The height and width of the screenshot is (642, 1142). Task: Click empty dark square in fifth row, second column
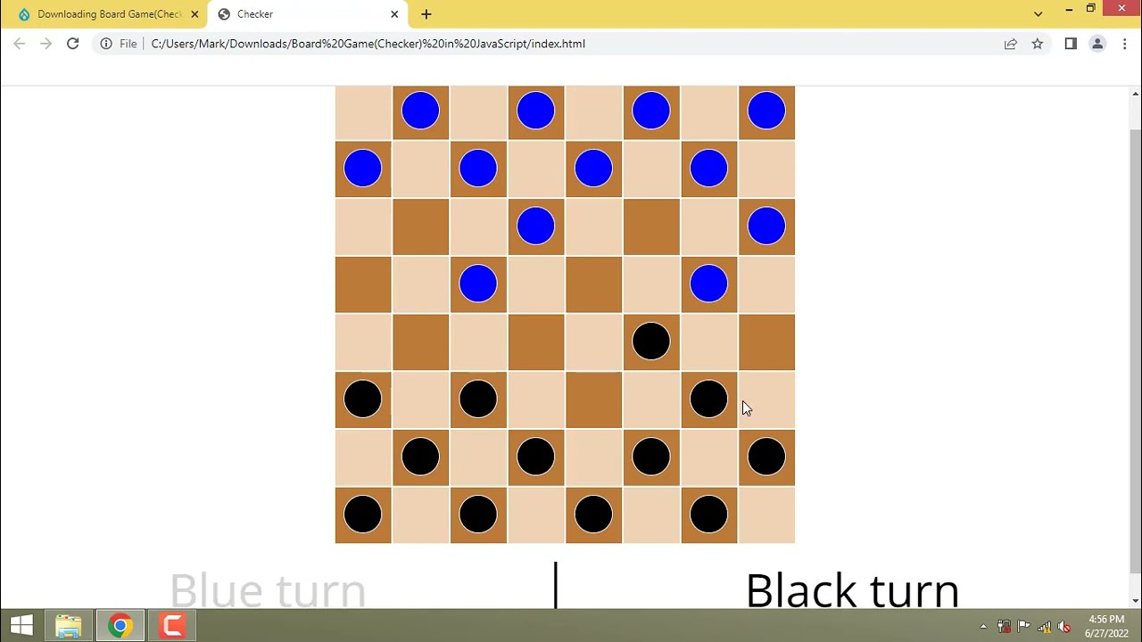tap(420, 342)
